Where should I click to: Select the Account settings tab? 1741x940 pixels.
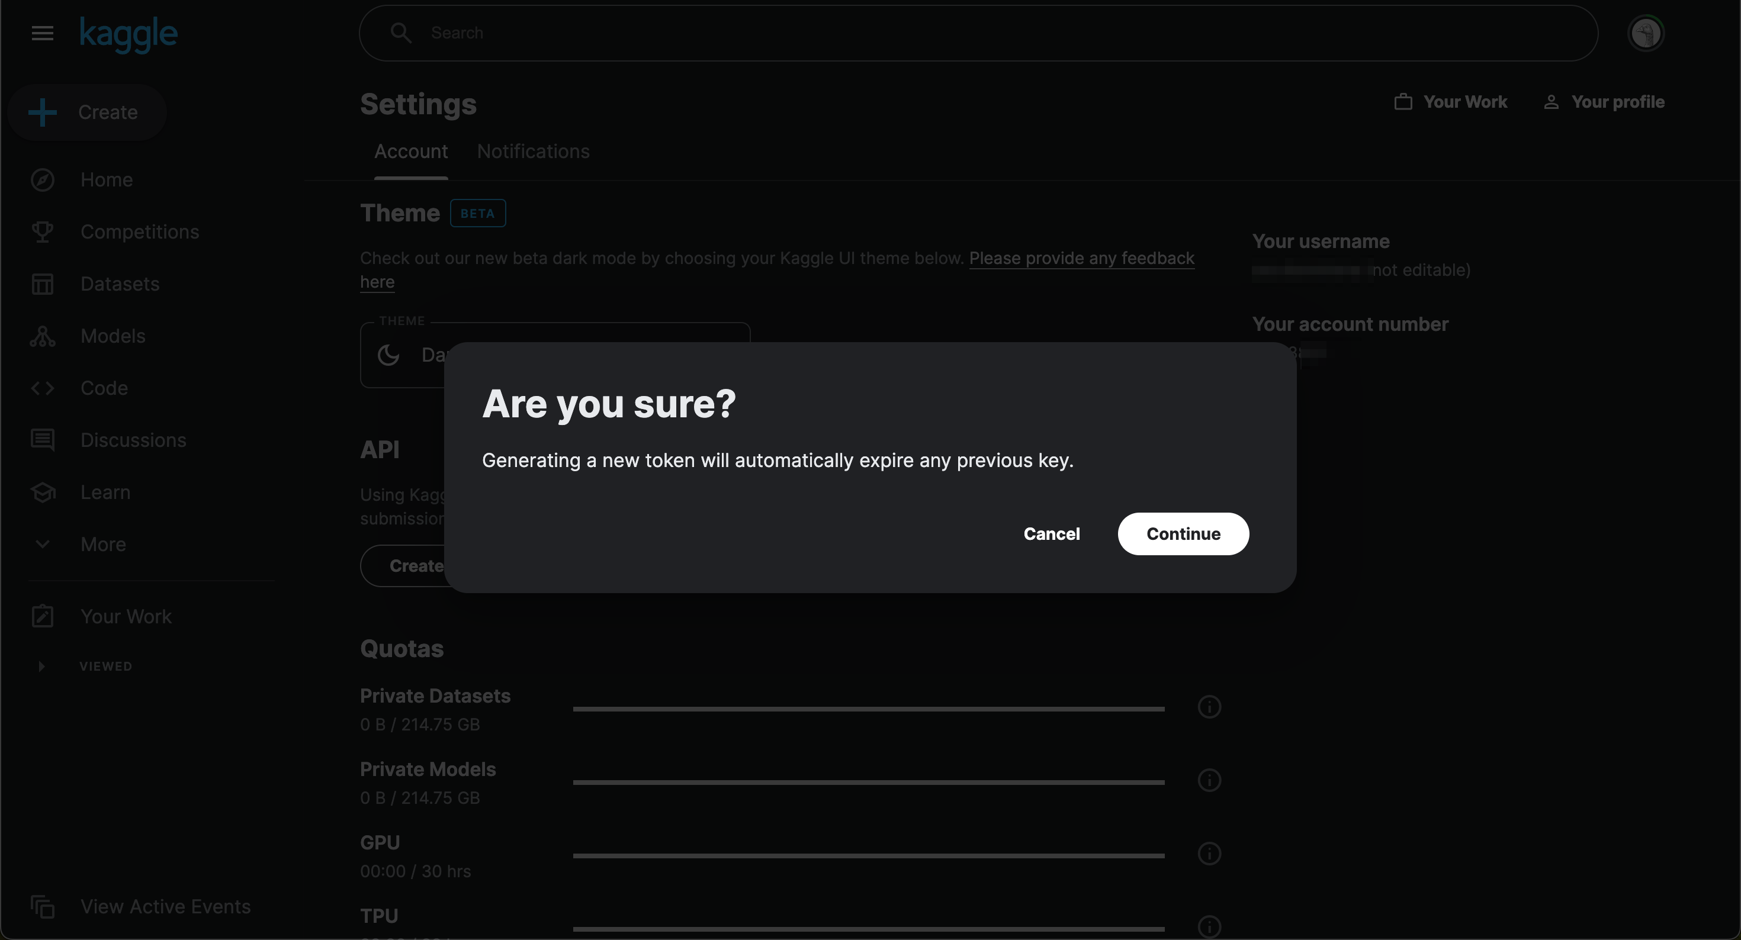[411, 152]
